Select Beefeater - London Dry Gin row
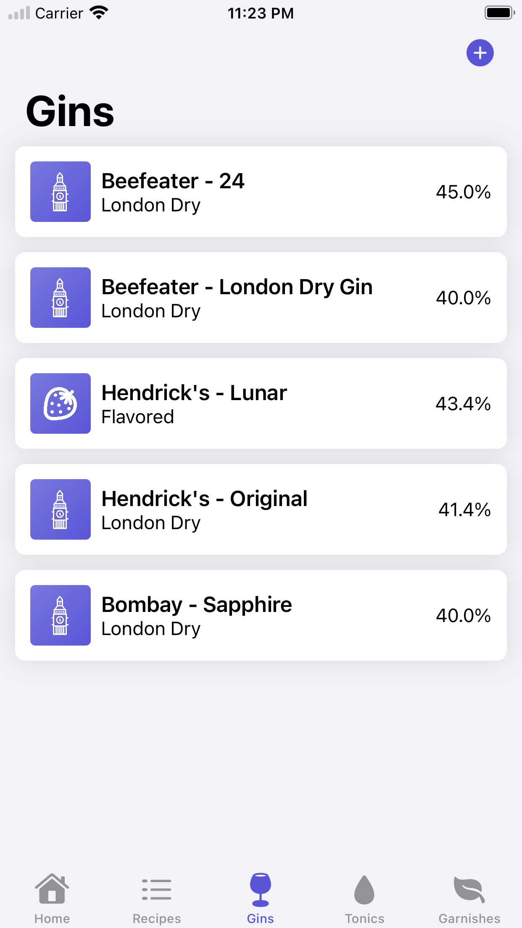 [x=261, y=298]
